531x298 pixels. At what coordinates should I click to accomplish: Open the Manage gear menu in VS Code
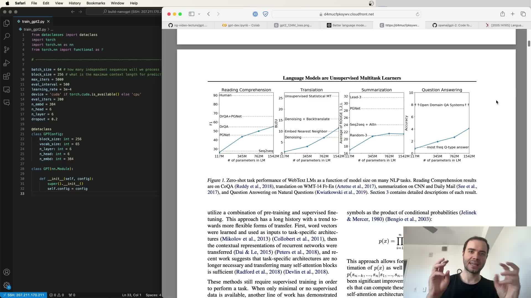pos(7,285)
